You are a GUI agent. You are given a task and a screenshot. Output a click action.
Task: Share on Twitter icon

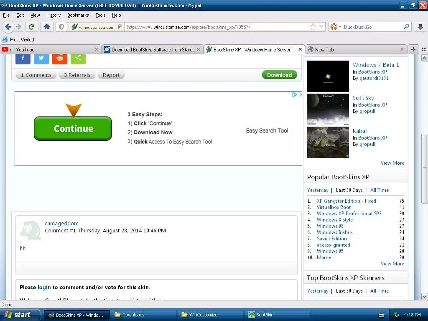pos(41,59)
